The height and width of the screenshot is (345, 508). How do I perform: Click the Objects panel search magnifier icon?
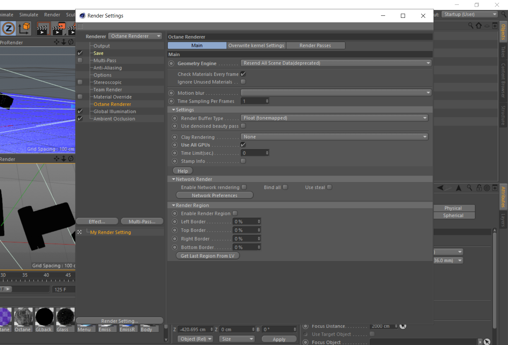(471, 26)
